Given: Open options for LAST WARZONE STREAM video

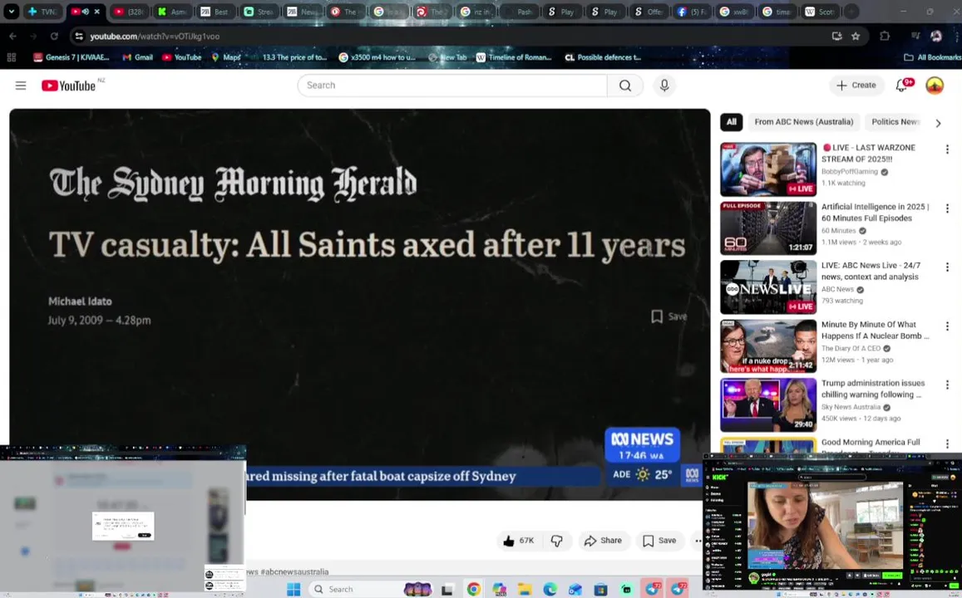Looking at the screenshot, I should (947, 149).
